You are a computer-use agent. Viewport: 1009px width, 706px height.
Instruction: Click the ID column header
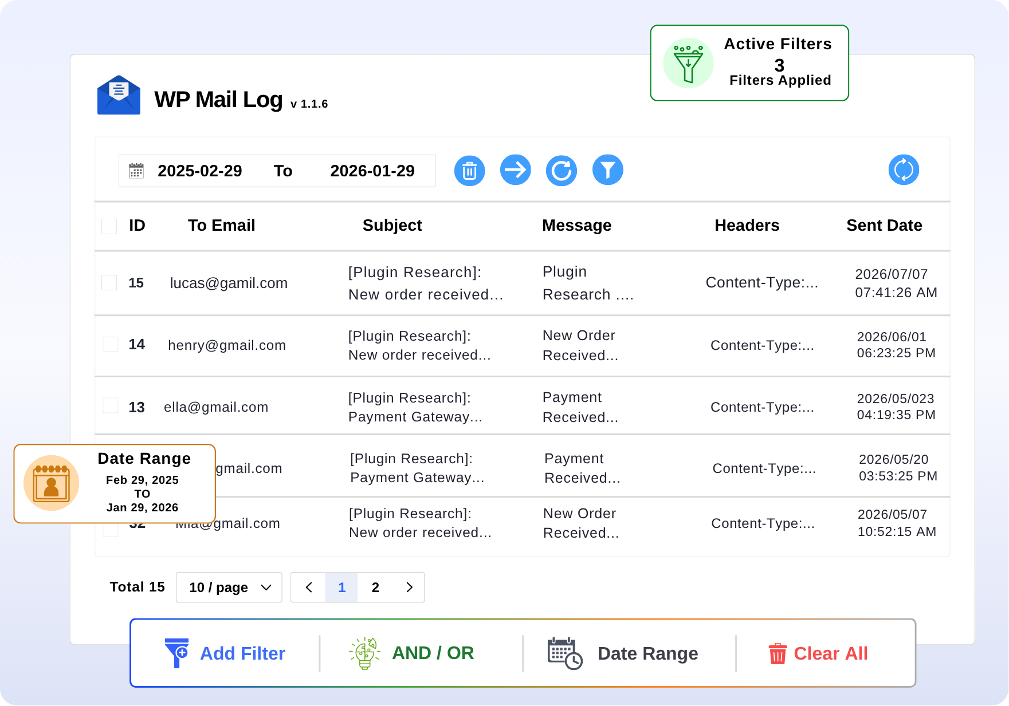tap(137, 226)
